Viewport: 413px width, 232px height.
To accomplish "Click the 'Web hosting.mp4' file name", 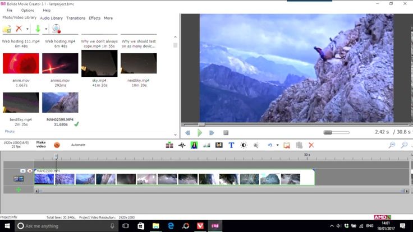I will pos(60,41).
